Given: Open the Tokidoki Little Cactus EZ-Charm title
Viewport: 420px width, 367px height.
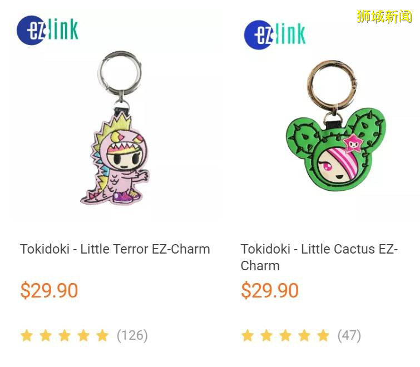Looking at the screenshot, I should click(319, 257).
